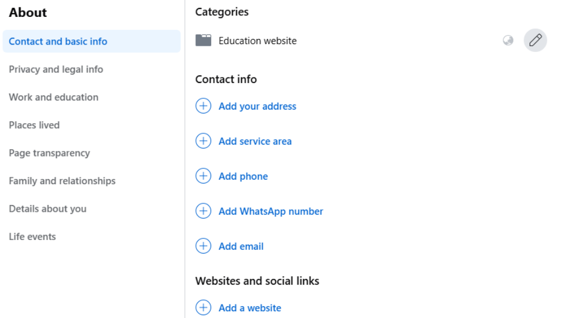Click the plus icon for Add WhatsApp number

[203, 211]
